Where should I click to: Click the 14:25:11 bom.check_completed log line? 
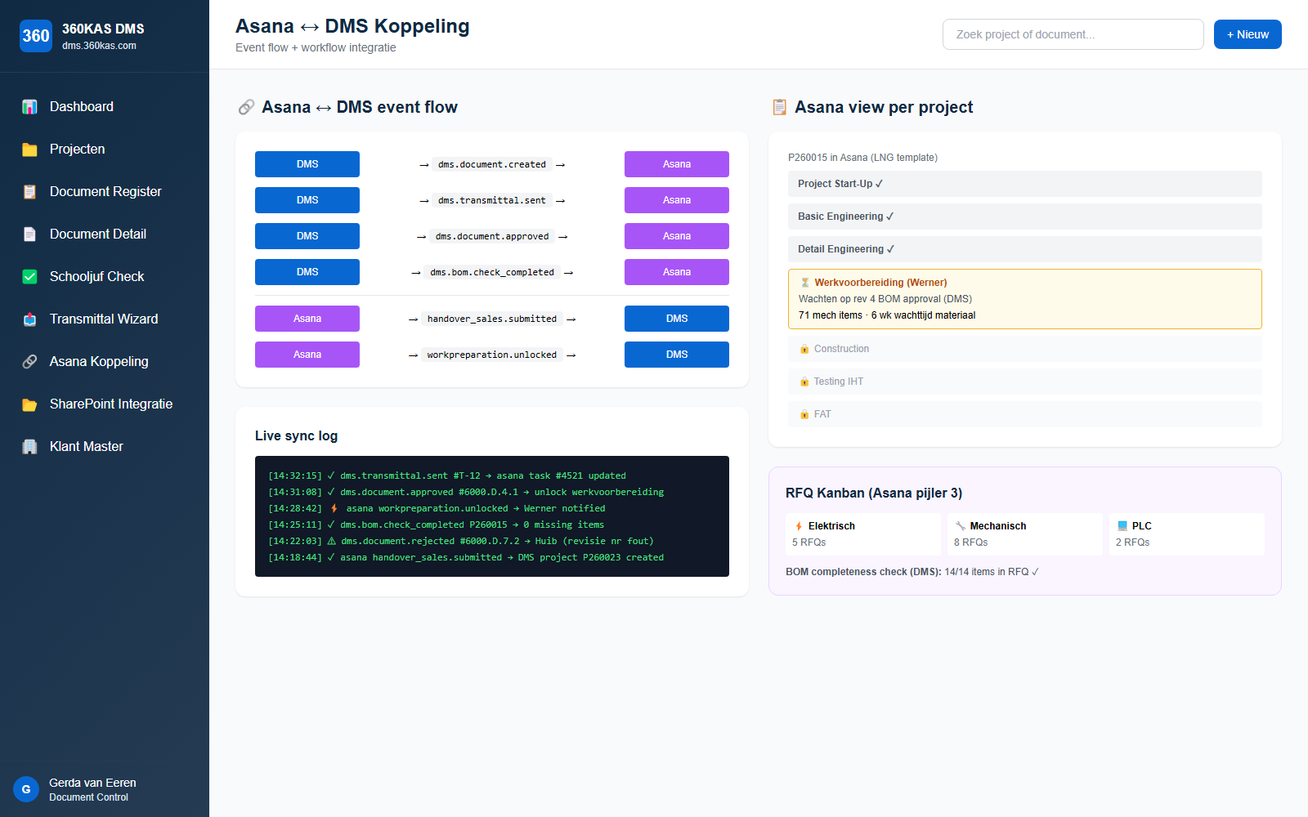[437, 525]
